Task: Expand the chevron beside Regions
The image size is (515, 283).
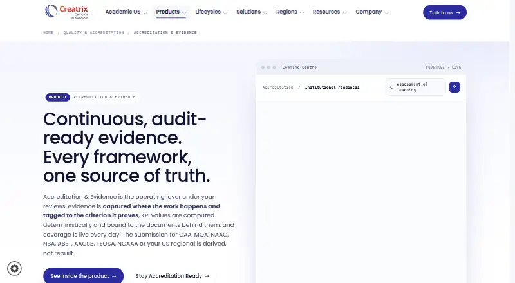Action: point(302,12)
